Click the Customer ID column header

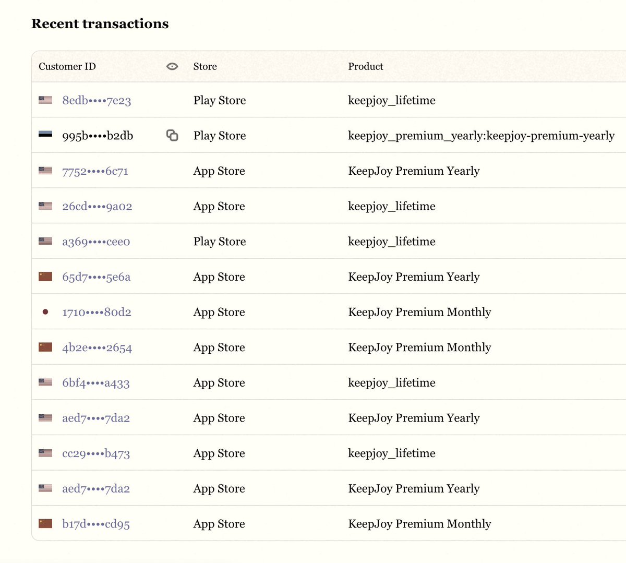[67, 66]
